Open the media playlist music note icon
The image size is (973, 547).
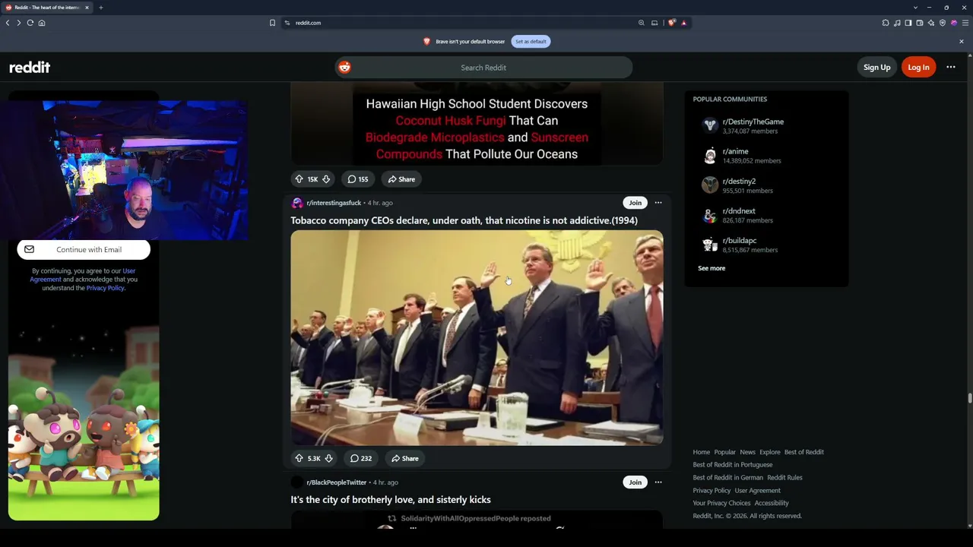[897, 23]
